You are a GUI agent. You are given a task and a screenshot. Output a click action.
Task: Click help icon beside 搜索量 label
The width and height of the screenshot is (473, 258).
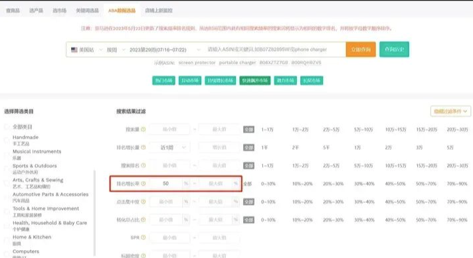coord(143,129)
